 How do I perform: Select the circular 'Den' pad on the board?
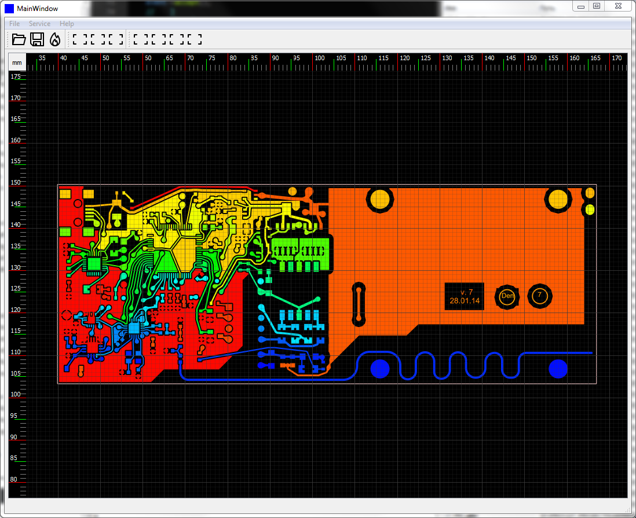coord(507,296)
